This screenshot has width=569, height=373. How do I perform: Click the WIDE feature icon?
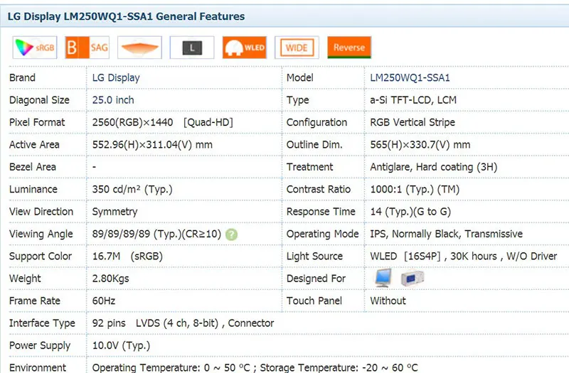click(x=297, y=48)
